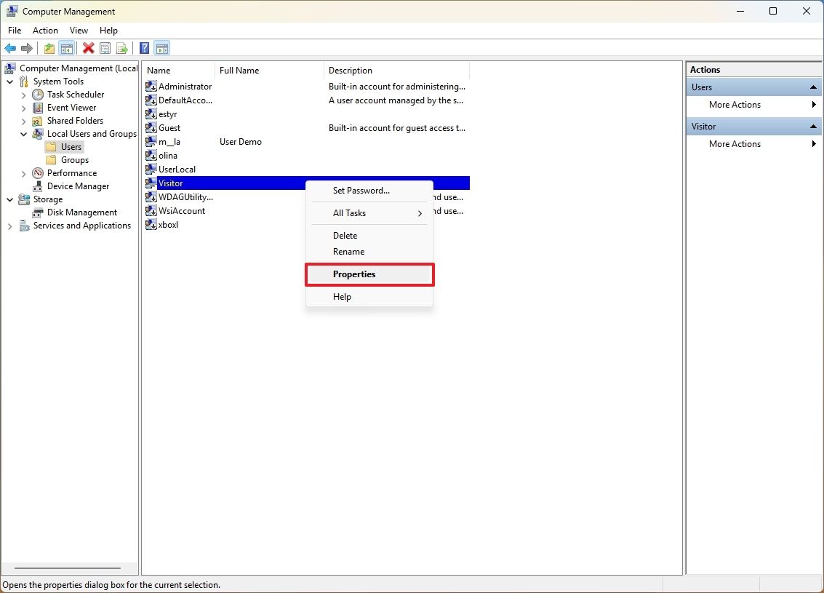The image size is (824, 593).
Task: Select the m__la user row
Action: click(x=307, y=142)
